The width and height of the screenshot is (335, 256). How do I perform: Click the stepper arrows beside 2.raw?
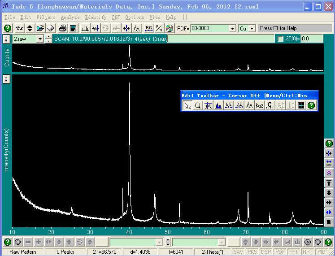pyautogui.click(x=49, y=39)
